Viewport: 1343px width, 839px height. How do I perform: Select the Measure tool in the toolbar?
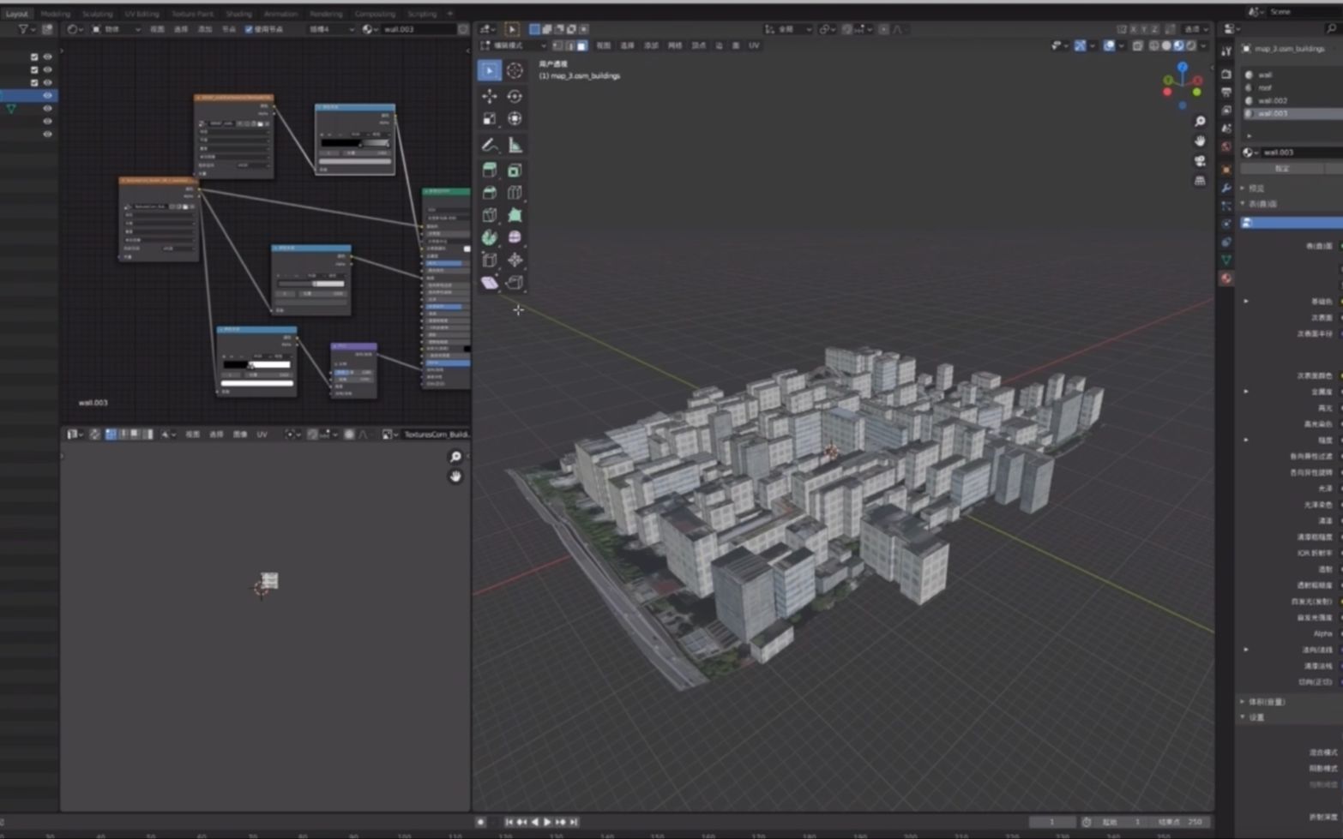point(515,145)
